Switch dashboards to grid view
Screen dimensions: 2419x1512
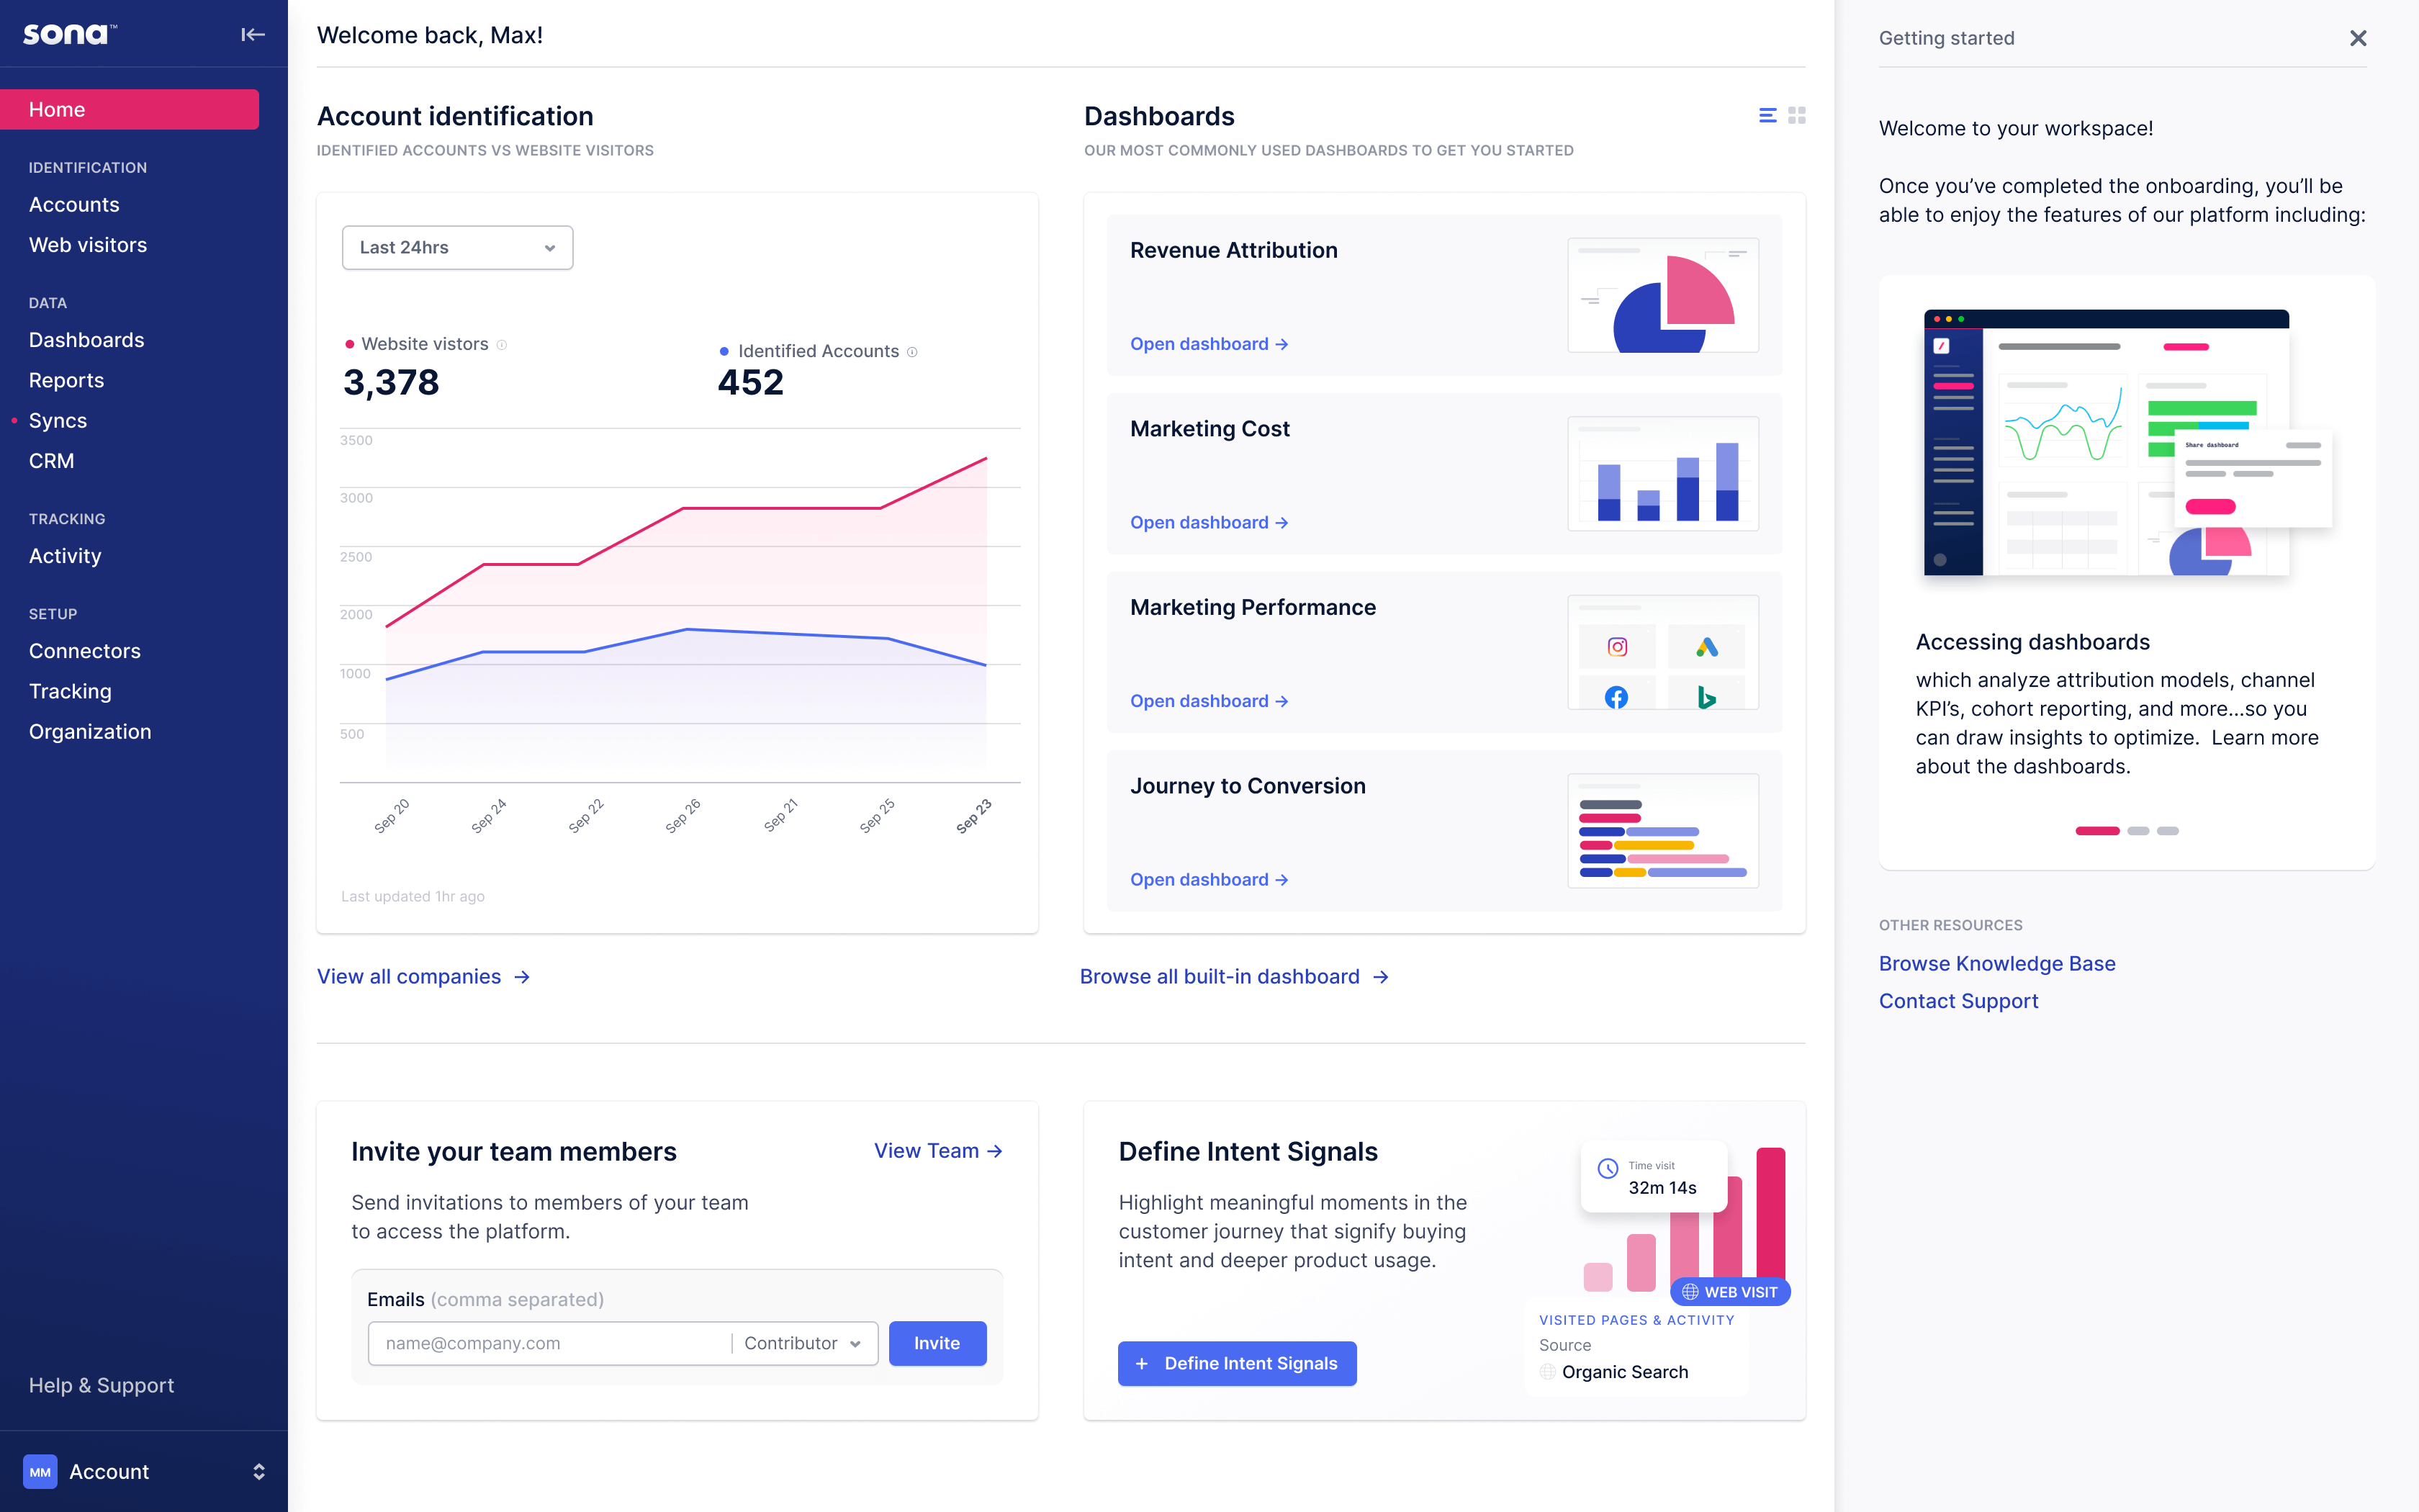coord(1796,115)
